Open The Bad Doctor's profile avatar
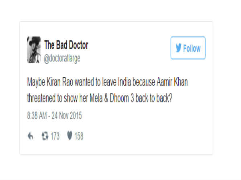This screenshot has height=180, width=241. pos(34,50)
